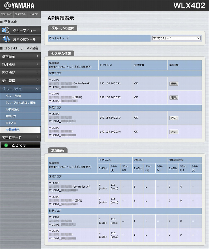The width and height of the screenshot is (209, 249).
Task: Collapse the グループ設定 menu
Action: pyautogui.click(x=20, y=89)
